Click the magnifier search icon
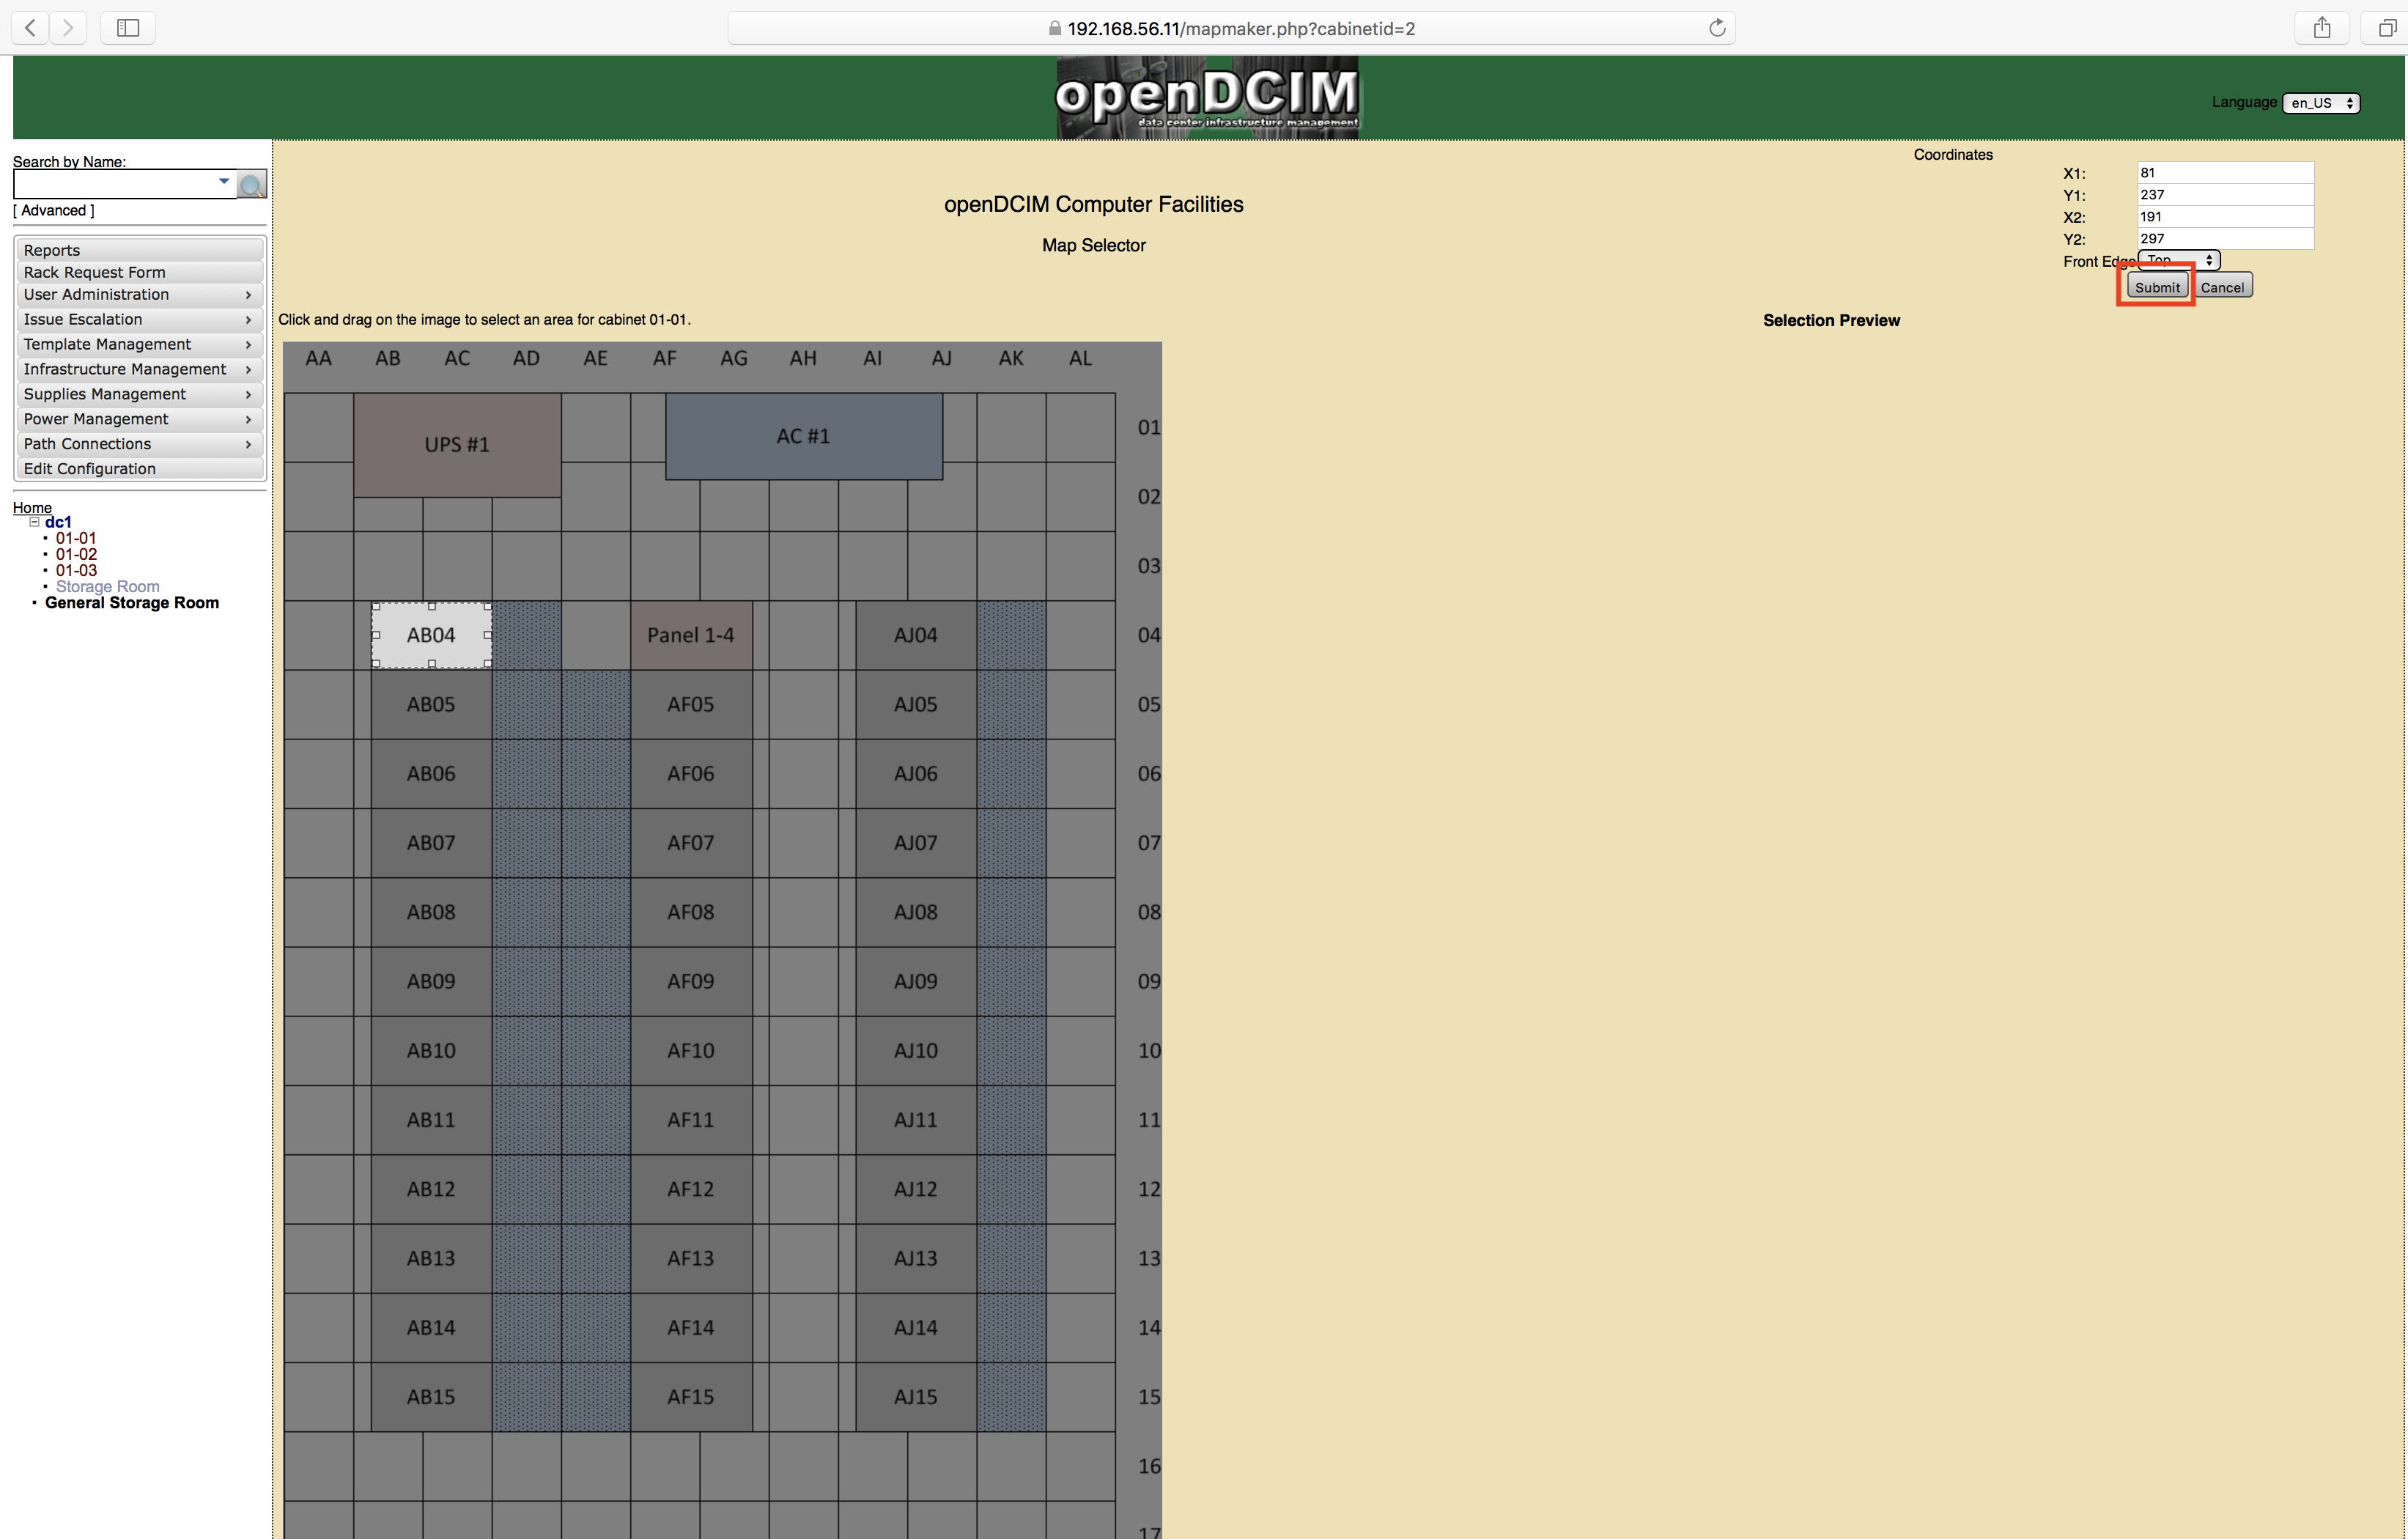 point(252,185)
